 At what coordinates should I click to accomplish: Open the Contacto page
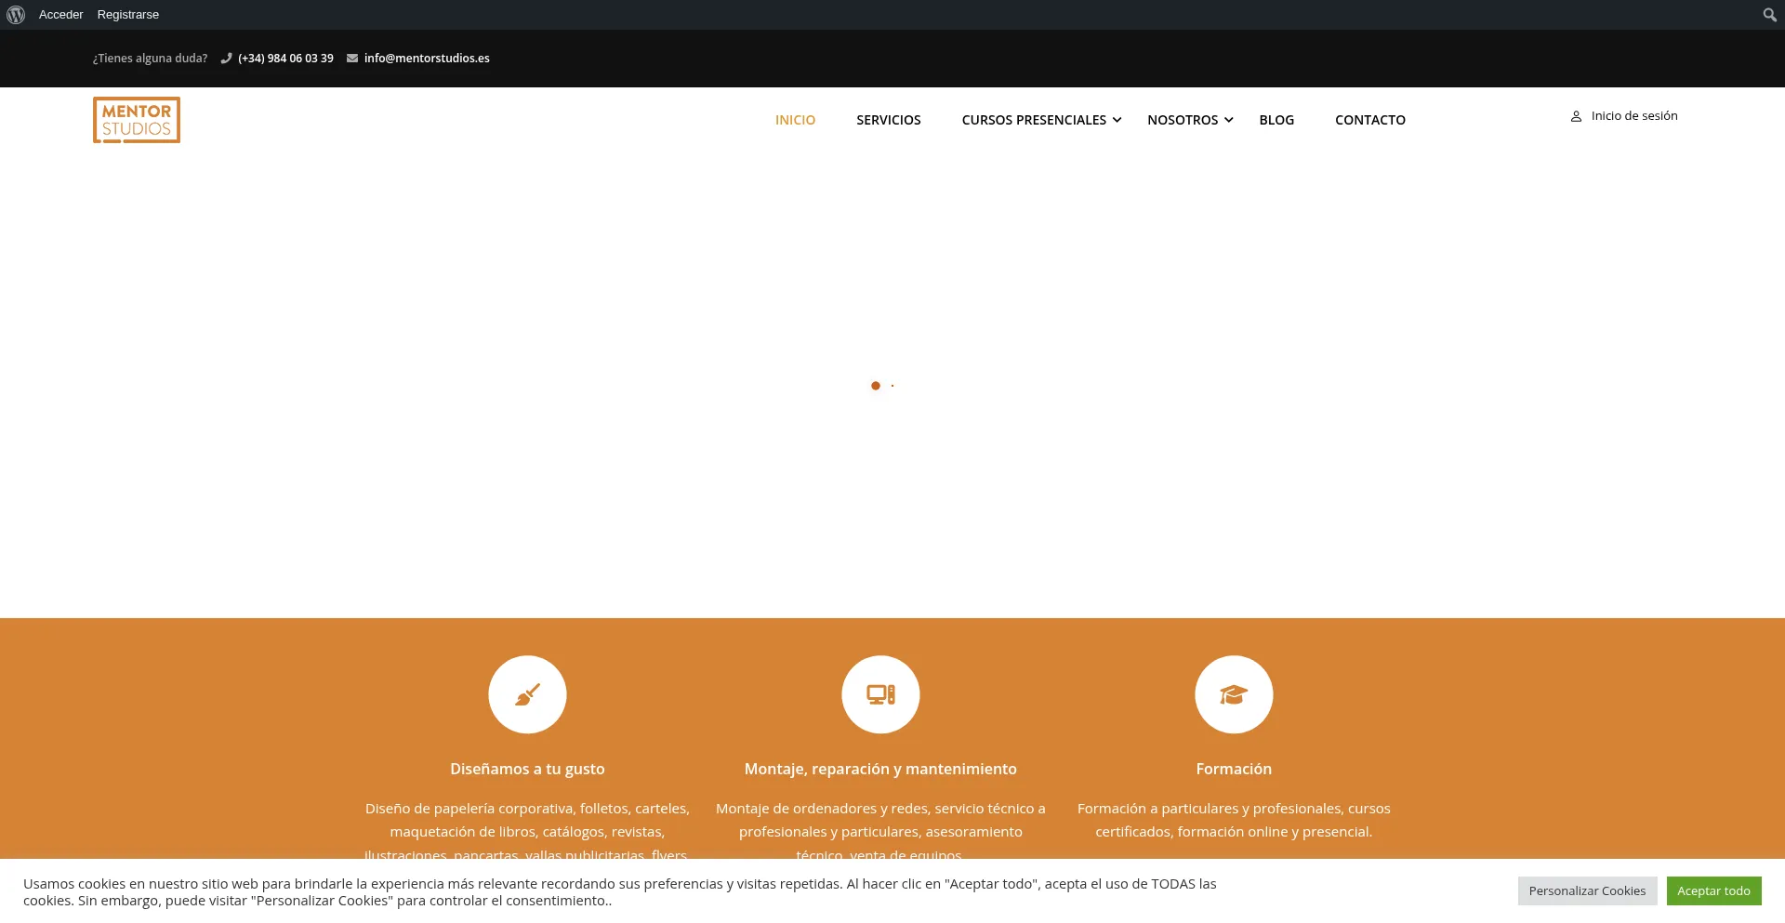click(1369, 120)
